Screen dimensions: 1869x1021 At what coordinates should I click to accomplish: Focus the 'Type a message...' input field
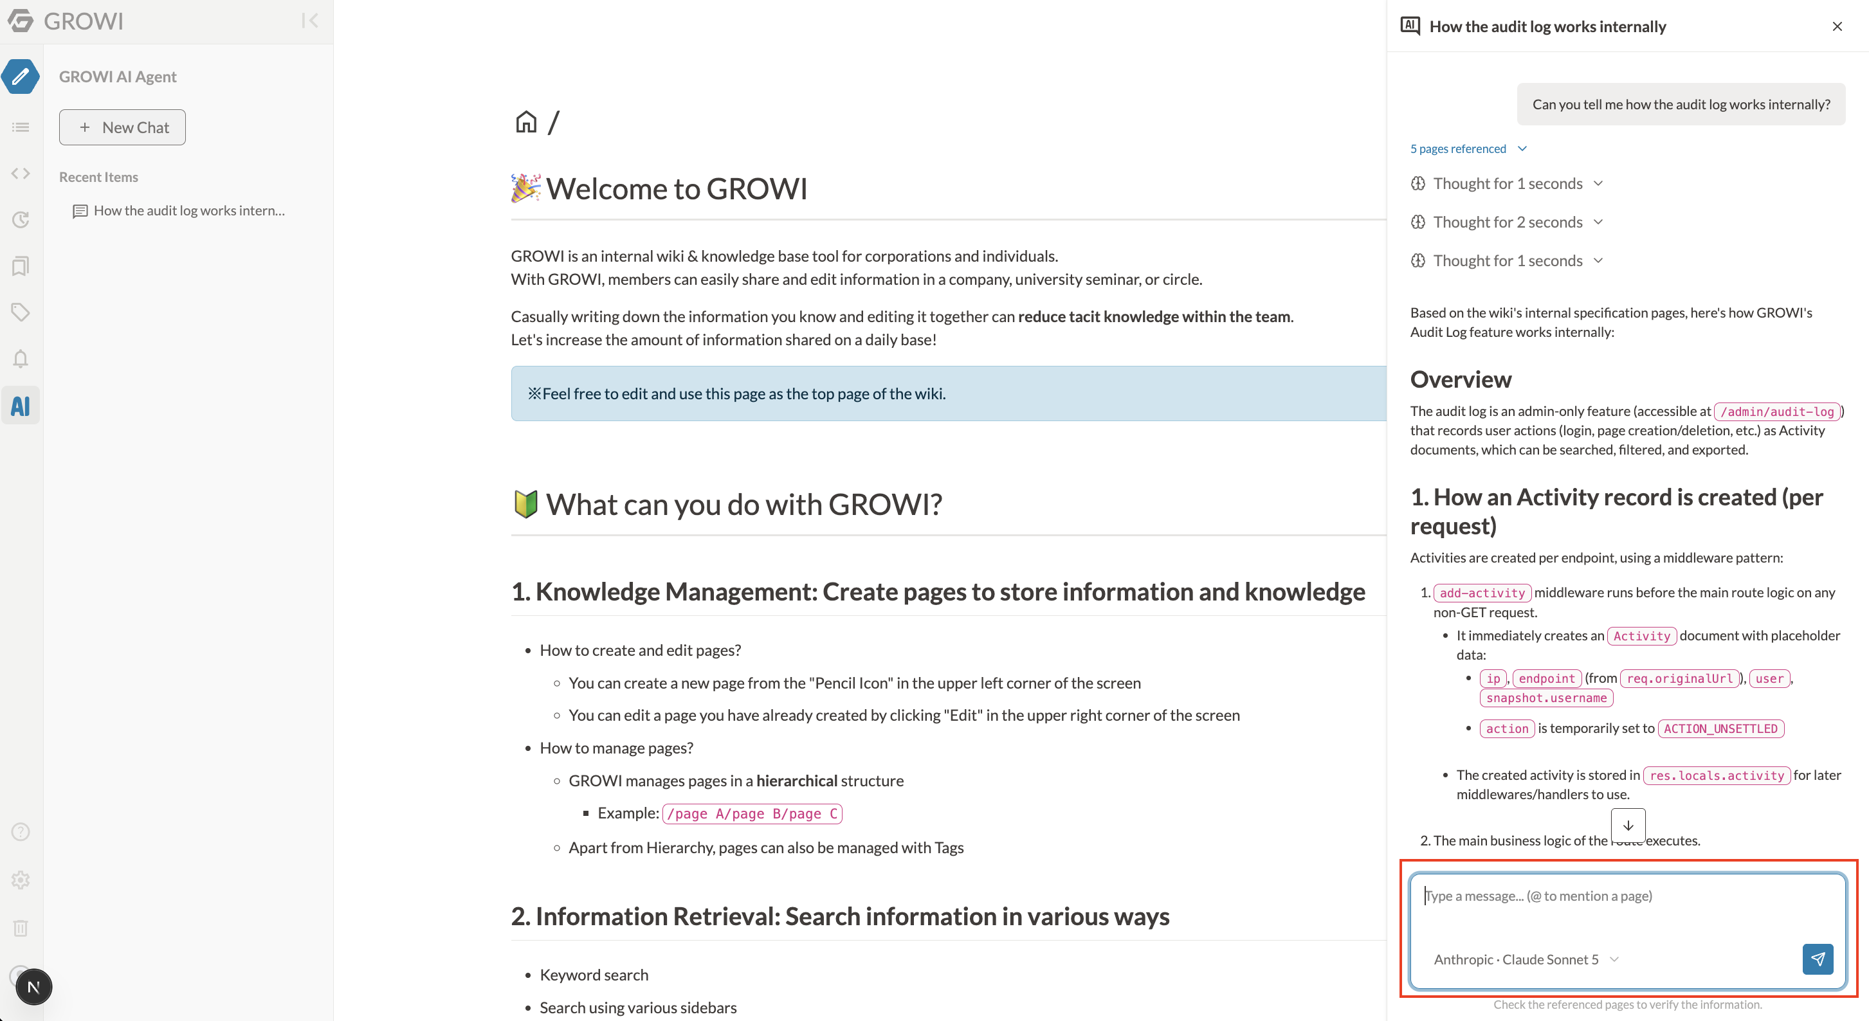coord(1627,908)
